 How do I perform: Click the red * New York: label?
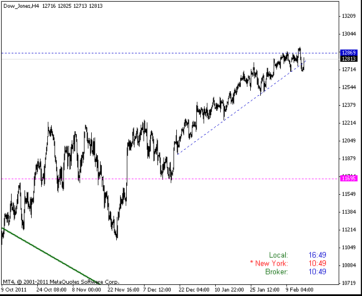coord(269,263)
